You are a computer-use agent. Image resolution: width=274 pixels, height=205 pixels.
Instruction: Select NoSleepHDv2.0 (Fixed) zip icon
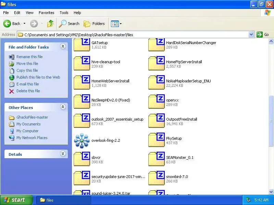[82, 101]
